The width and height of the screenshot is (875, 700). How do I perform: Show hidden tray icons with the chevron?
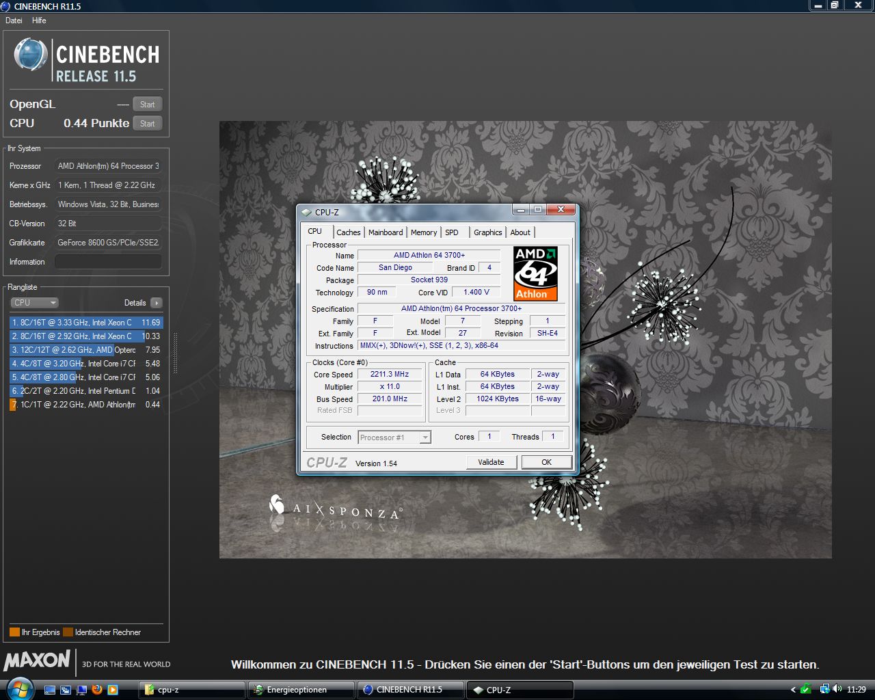pos(793,690)
